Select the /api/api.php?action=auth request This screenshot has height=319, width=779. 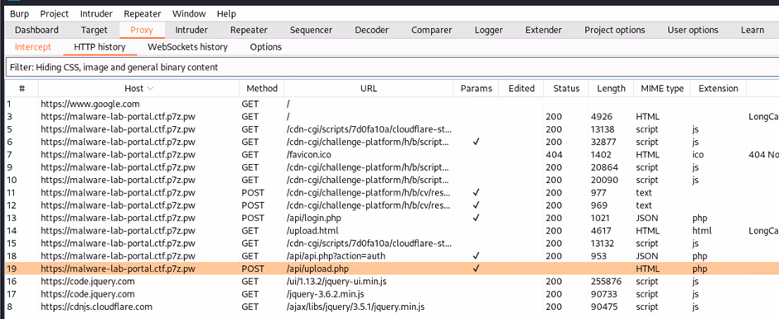(x=391, y=256)
